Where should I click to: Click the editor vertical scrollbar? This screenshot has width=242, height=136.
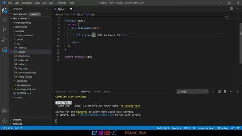240,43
